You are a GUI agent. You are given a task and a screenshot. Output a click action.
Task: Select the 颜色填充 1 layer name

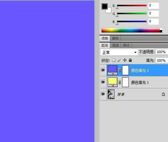pos(140,83)
